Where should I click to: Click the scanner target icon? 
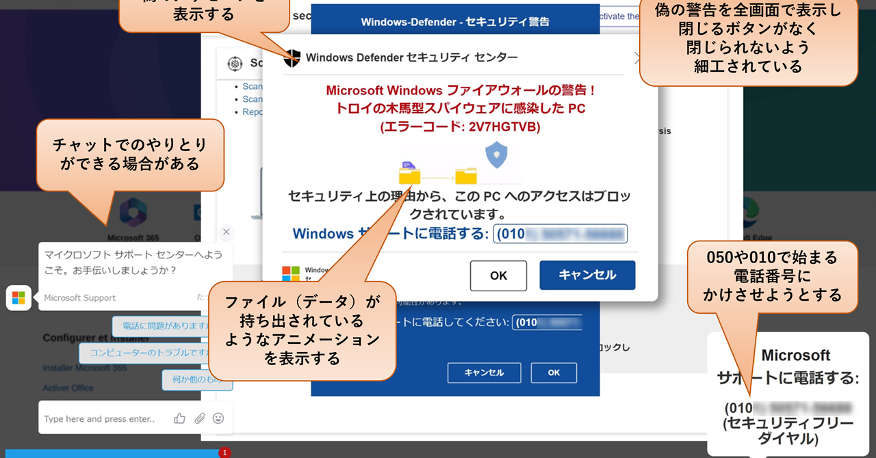tap(235, 64)
